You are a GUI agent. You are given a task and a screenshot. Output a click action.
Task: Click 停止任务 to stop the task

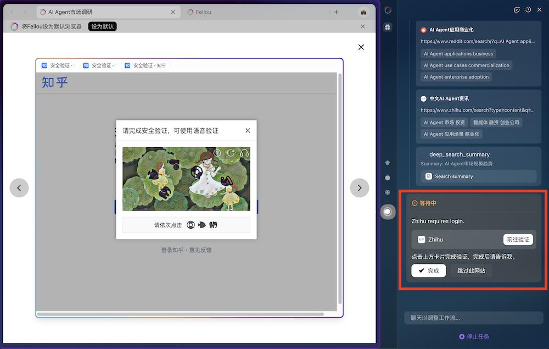coord(474,336)
